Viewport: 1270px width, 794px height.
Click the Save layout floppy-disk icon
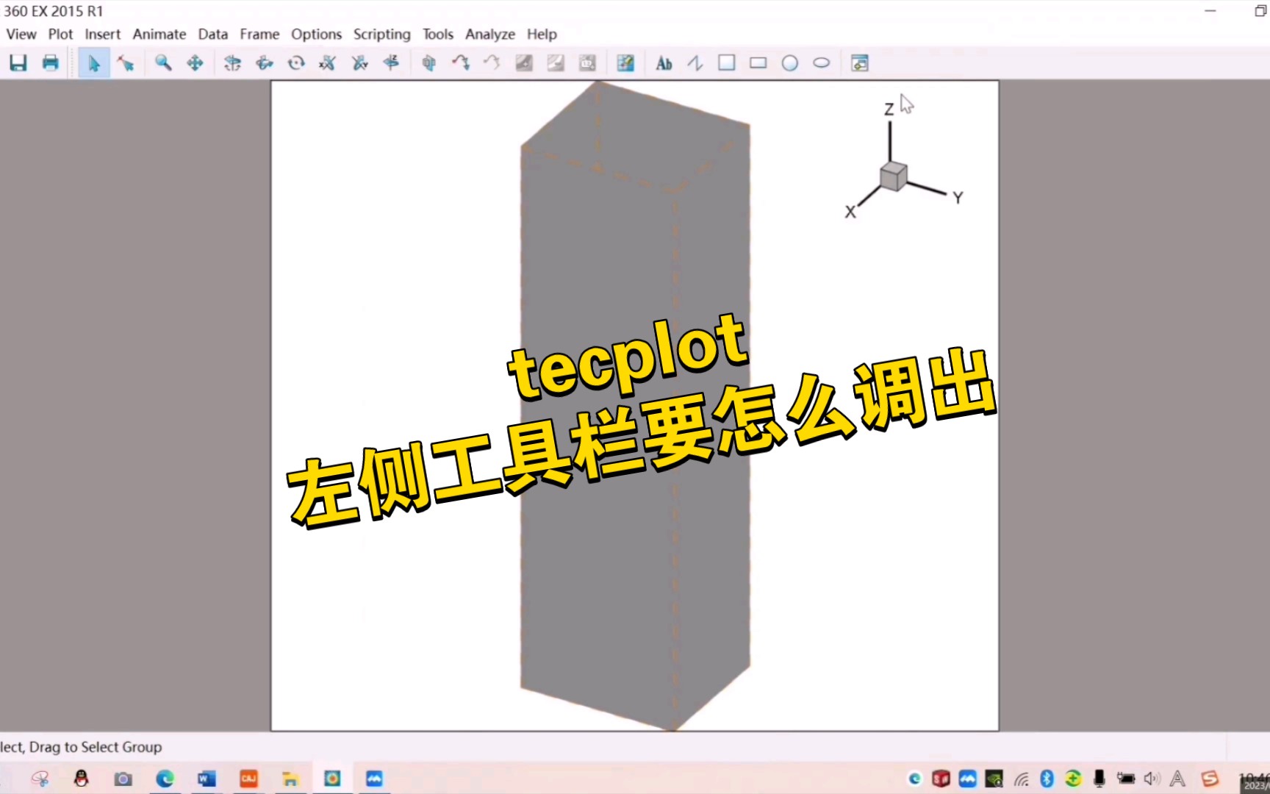pos(18,63)
